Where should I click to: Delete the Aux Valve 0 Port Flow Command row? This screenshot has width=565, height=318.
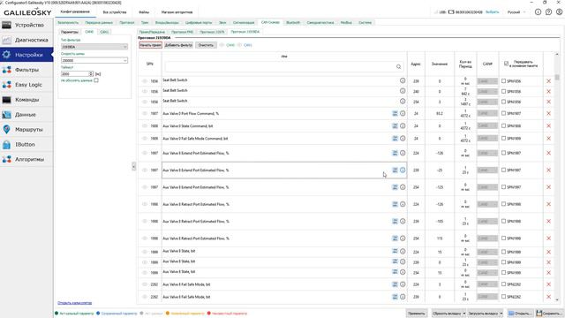click(x=548, y=114)
